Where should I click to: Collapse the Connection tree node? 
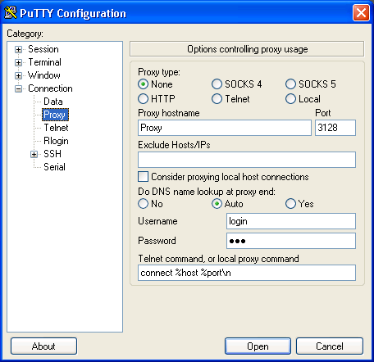point(18,88)
